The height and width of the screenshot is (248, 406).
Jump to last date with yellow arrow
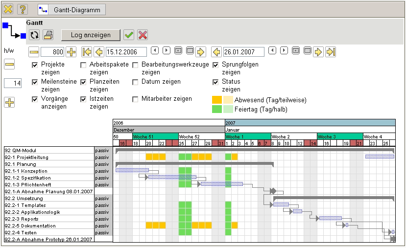[331, 52]
